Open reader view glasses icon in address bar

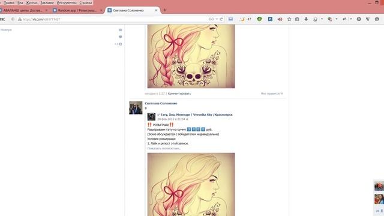pyautogui.click(x=211, y=19)
